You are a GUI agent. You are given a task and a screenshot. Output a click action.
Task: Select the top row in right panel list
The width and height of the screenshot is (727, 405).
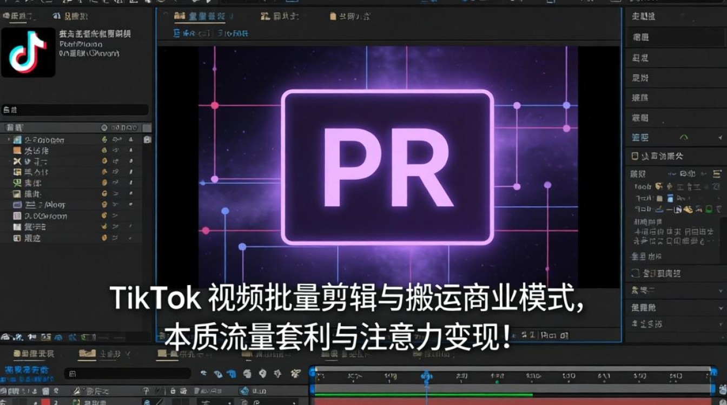pos(676,17)
